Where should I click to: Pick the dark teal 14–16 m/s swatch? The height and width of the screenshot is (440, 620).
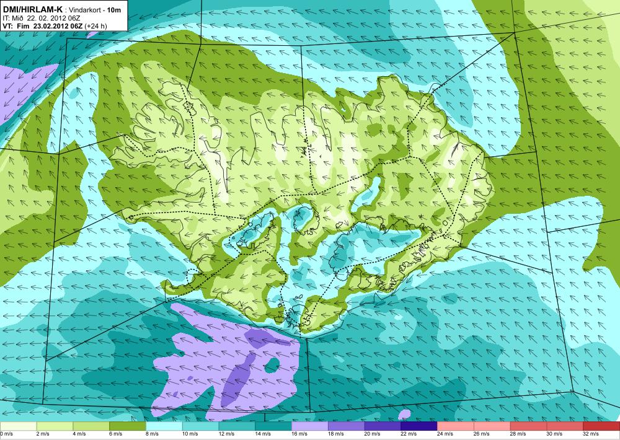(x=273, y=426)
